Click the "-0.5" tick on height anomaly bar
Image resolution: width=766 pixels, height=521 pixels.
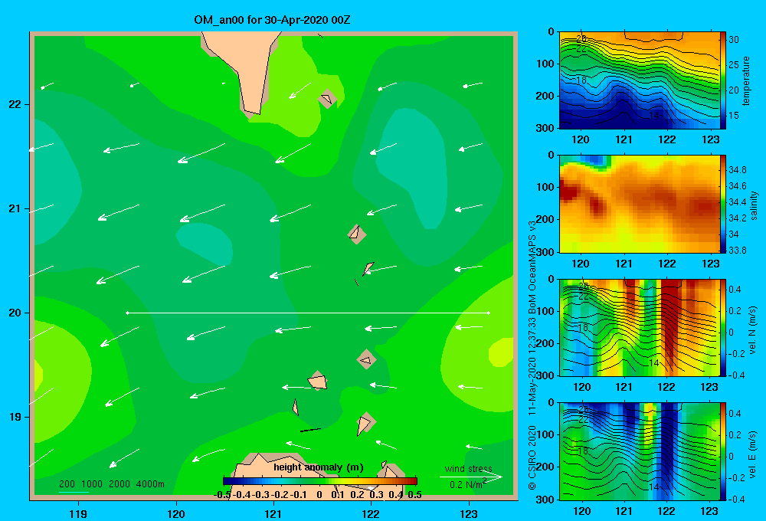click(x=222, y=495)
